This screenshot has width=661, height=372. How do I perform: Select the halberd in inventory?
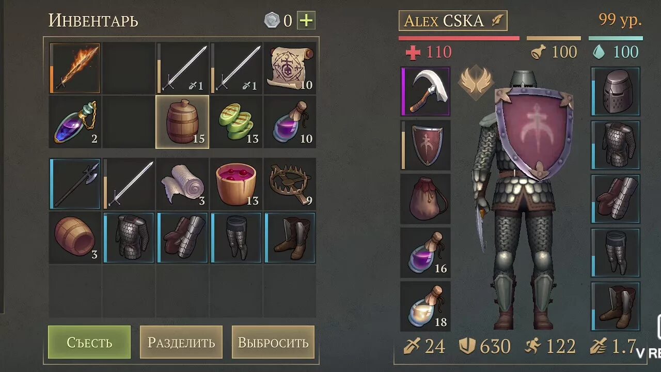(75, 184)
